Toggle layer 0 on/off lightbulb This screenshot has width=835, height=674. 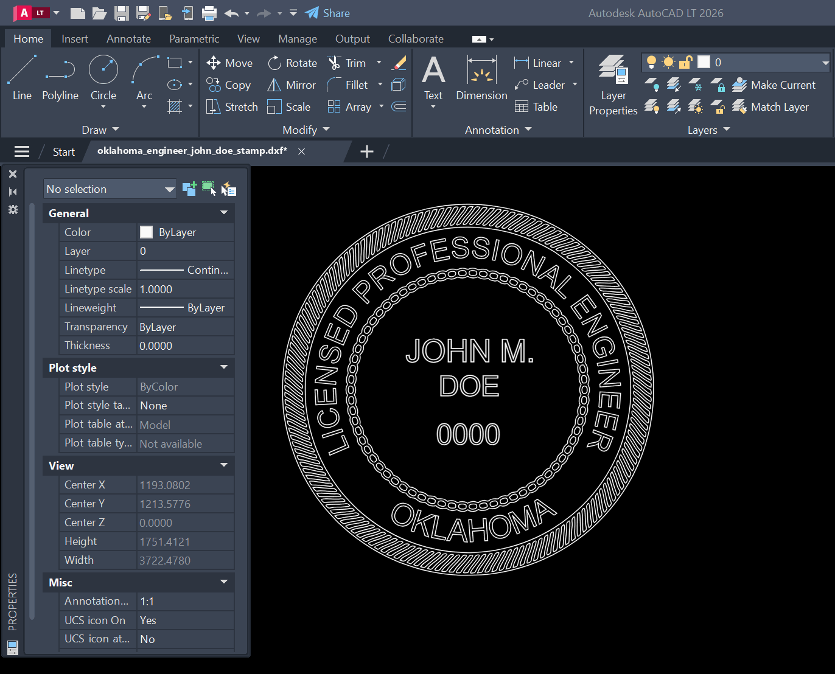[651, 62]
